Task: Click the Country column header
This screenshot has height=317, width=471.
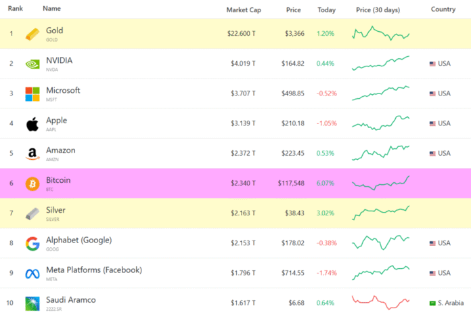Action: coord(443,9)
